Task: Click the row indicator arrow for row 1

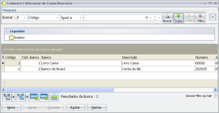Action: (x=3, y=63)
